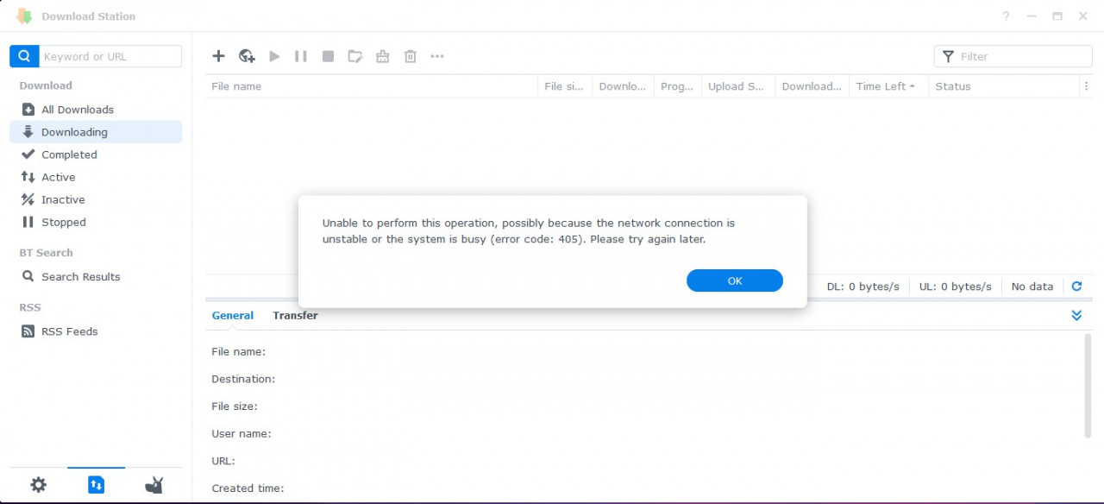Screen dimensions: 1104x504
Task: Open Search Results under BT Search
Action: (x=81, y=276)
